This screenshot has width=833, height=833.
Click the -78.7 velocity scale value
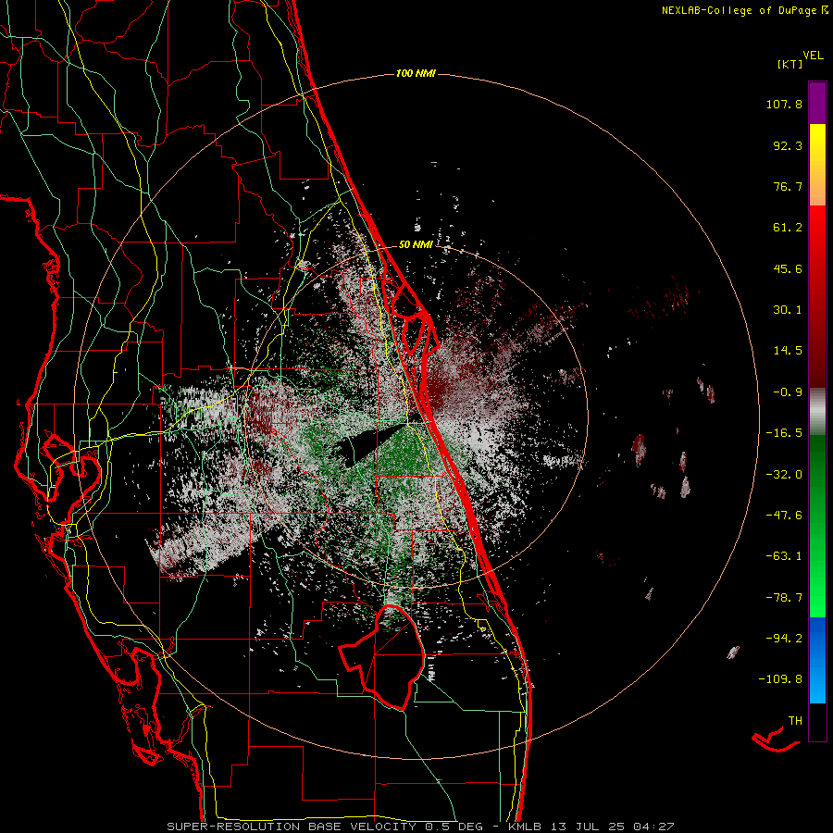[x=784, y=598]
